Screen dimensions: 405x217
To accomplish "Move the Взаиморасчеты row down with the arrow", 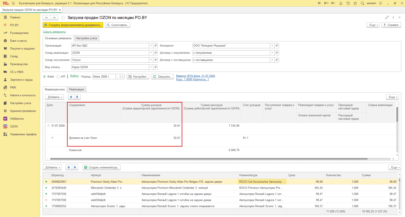I will (x=77, y=97).
